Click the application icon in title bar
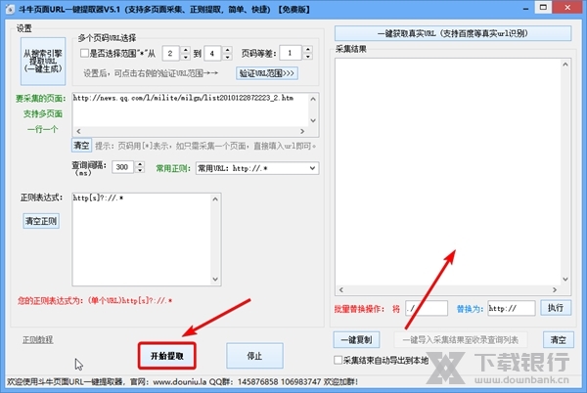This screenshot has width=587, height=393. pyautogui.click(x=10, y=9)
